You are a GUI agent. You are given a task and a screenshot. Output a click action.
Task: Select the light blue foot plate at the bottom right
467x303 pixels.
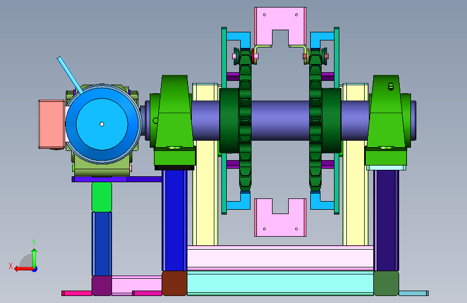[x=414, y=293]
